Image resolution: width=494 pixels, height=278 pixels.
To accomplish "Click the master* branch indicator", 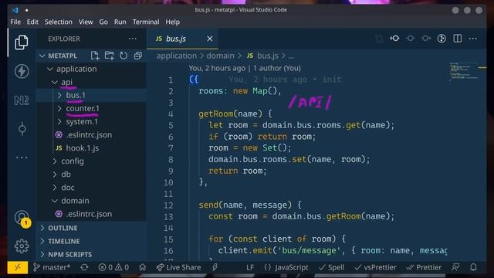I will tap(52, 267).
